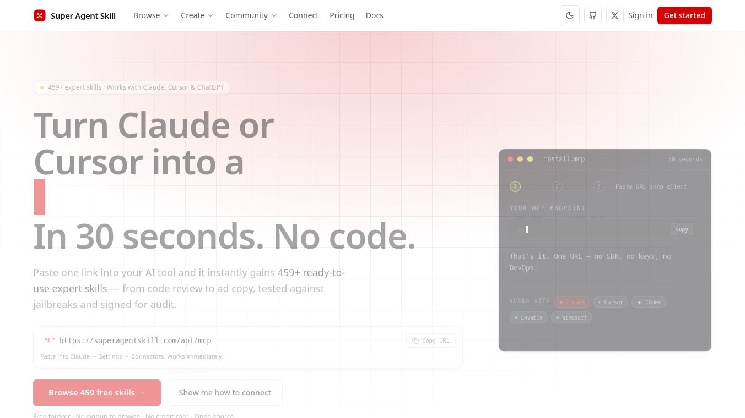Click the Super Agent Skill brand name
This screenshot has height=418, width=745.
tap(83, 15)
